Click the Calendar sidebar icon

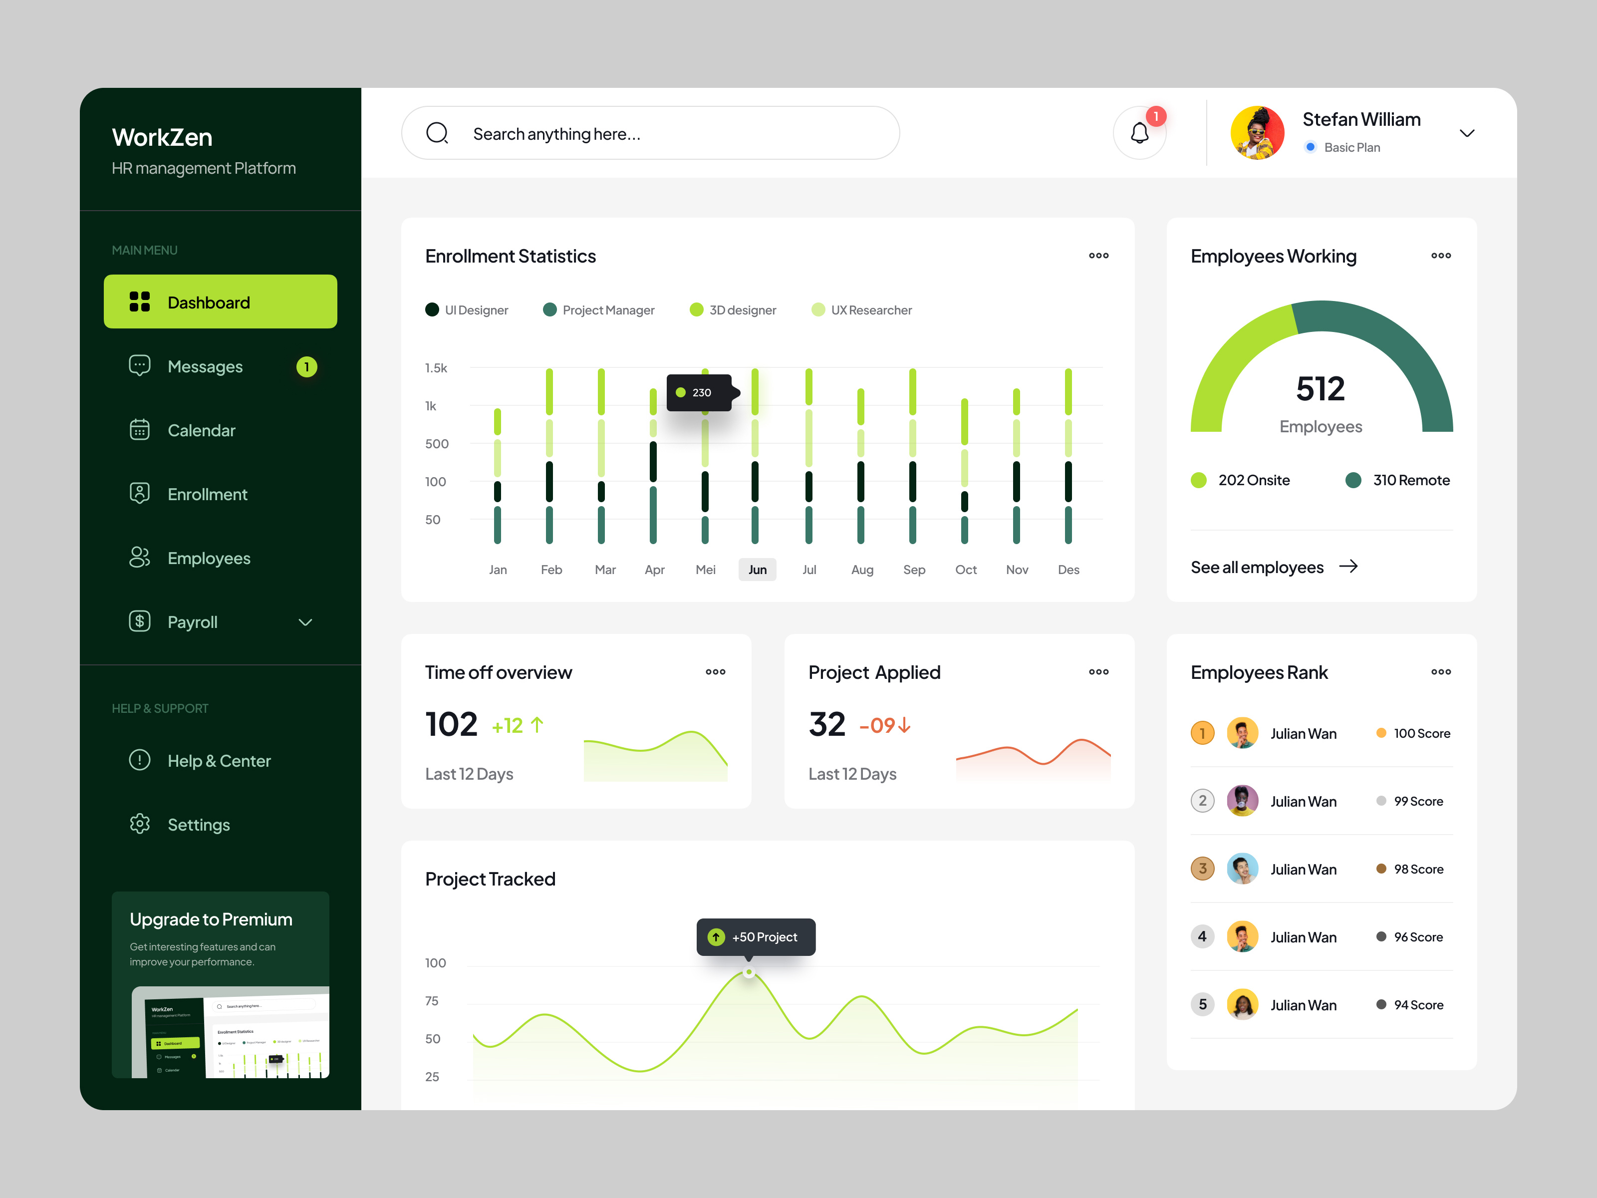(139, 430)
